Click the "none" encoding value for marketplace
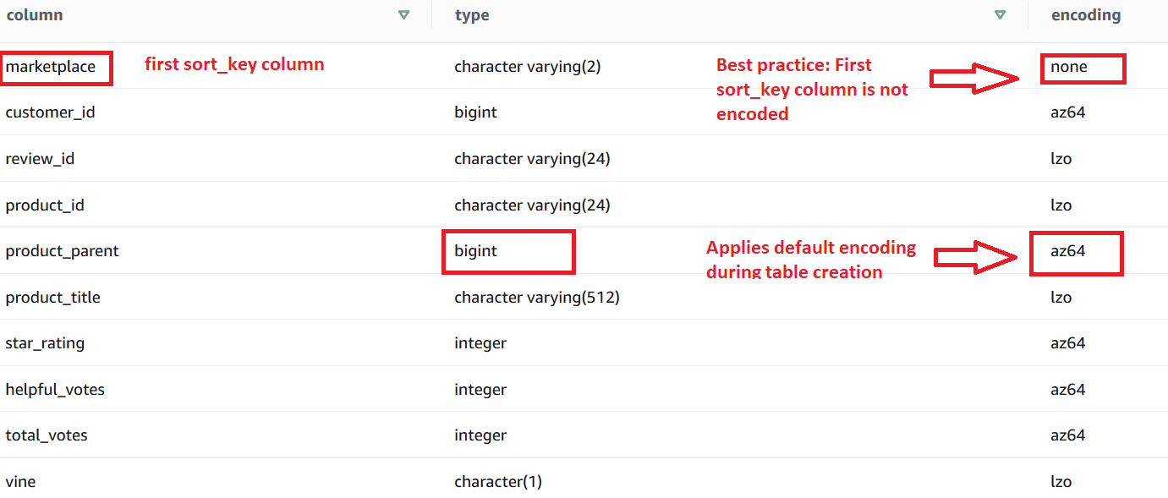This screenshot has height=498, width=1168. [1069, 67]
